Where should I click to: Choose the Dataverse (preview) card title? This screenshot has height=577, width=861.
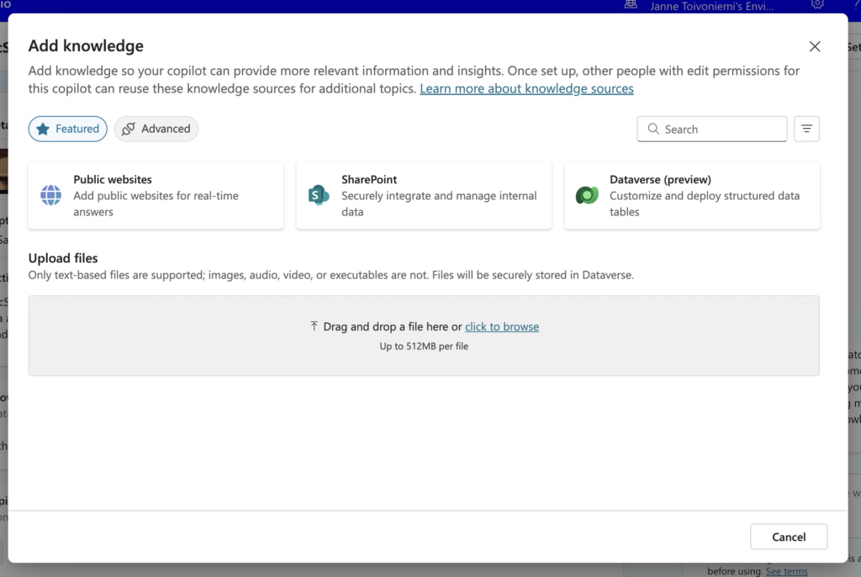pos(660,179)
